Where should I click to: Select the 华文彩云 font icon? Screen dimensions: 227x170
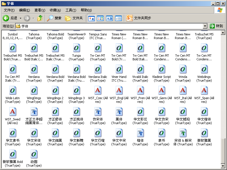coord(140,112)
